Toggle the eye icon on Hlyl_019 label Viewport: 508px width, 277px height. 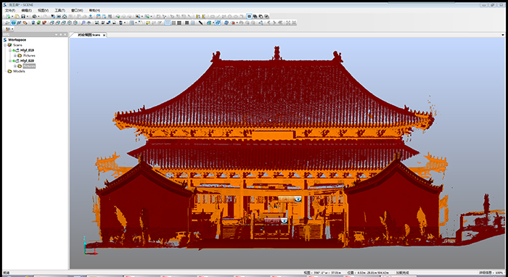pos(284,220)
